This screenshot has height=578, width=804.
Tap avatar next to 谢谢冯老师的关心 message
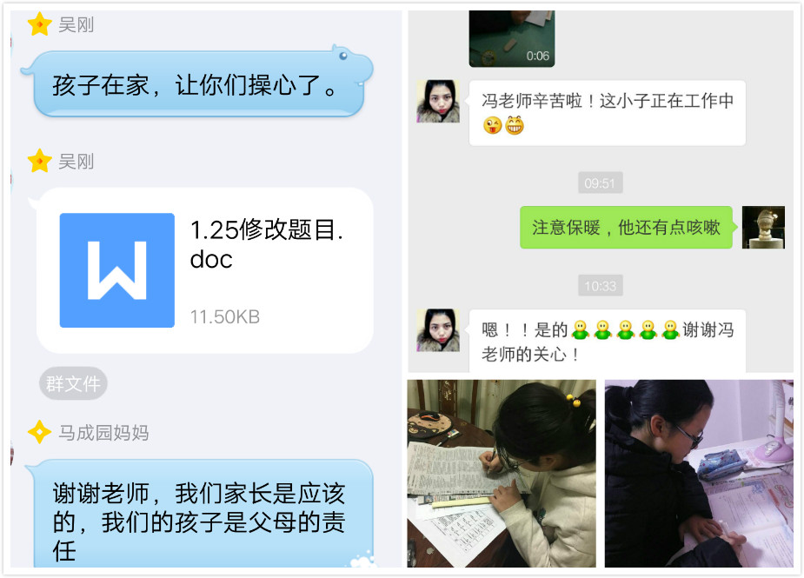pos(438,330)
